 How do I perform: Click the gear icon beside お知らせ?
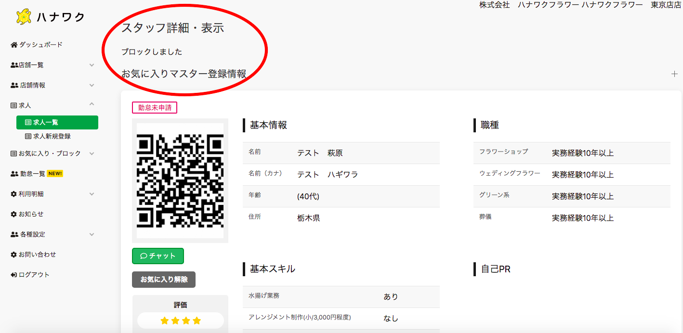14,214
